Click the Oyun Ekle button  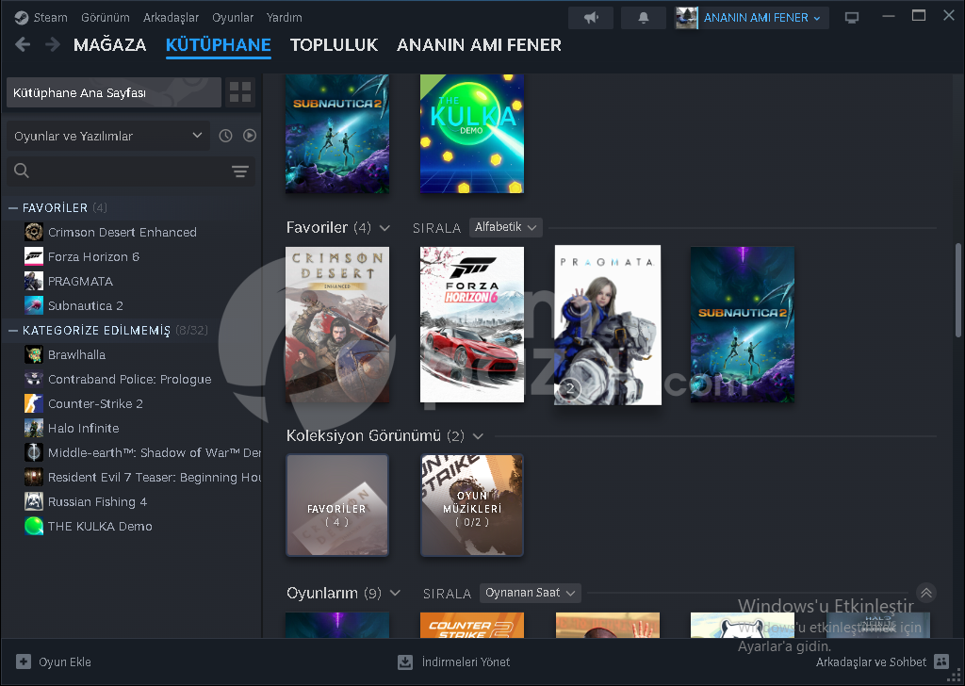[x=54, y=662]
